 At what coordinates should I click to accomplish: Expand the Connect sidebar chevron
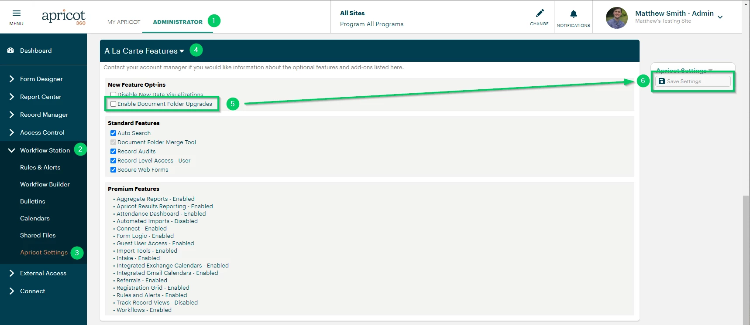[x=12, y=291]
